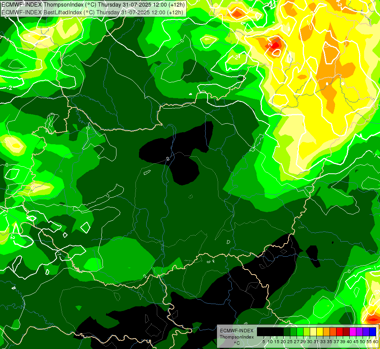Click the ThompsonIndex label in the legend box
The image size is (380, 349).
(x=237, y=337)
